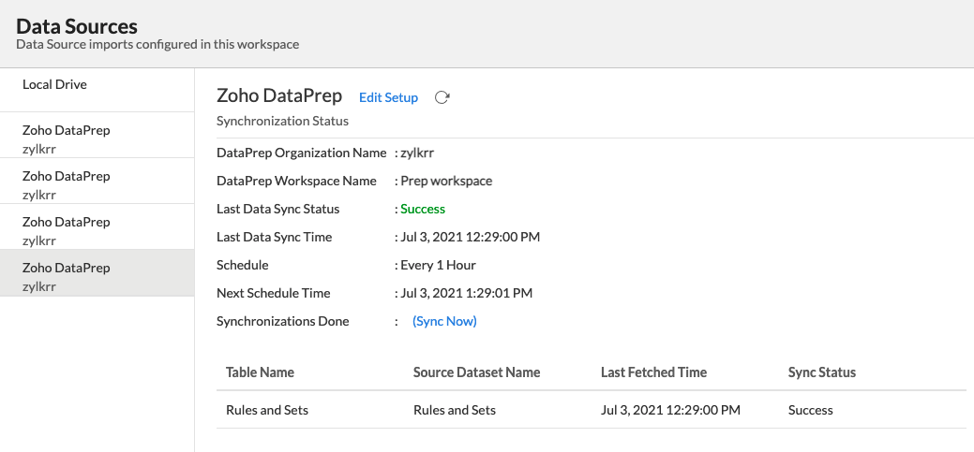Click the Source Dataset Name column header
The width and height of the screenshot is (974, 452).
[476, 372]
